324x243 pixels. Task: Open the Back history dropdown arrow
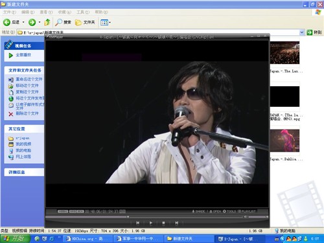click(x=23, y=22)
